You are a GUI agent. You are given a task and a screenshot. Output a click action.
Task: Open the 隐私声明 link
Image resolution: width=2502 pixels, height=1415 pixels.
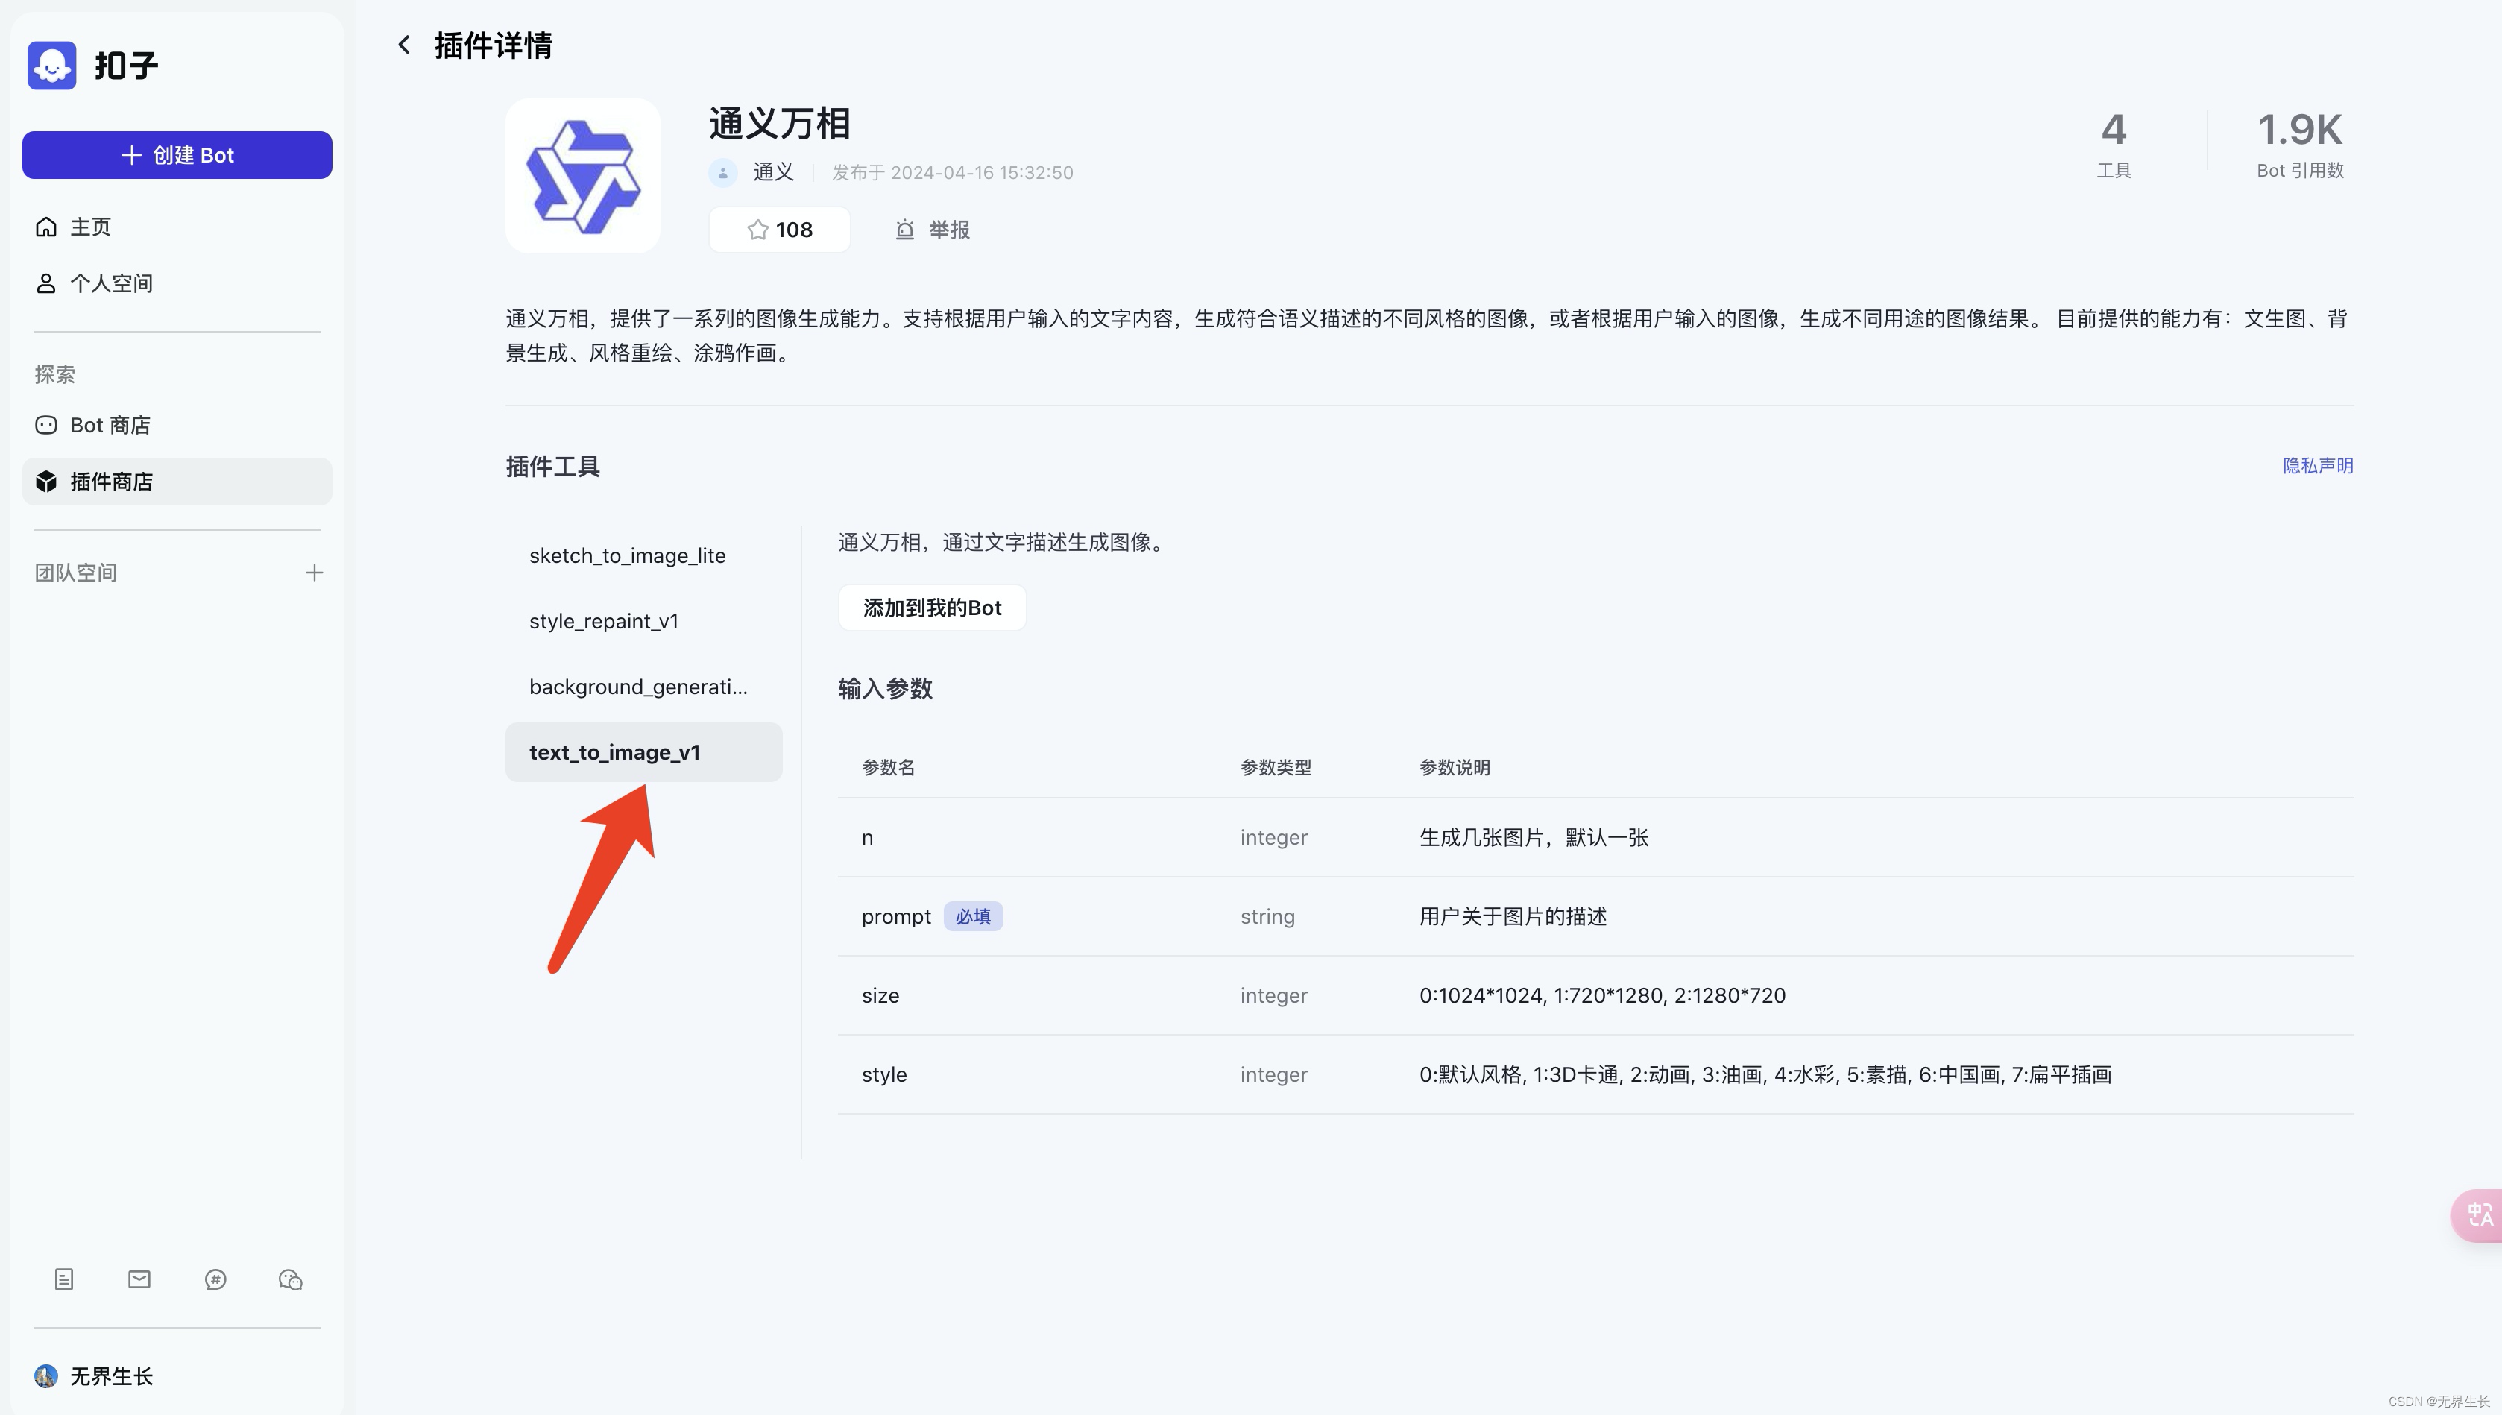pyautogui.click(x=2319, y=465)
